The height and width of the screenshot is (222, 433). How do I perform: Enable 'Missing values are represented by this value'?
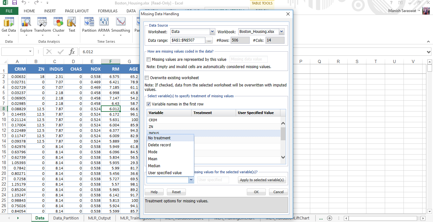coord(149,59)
